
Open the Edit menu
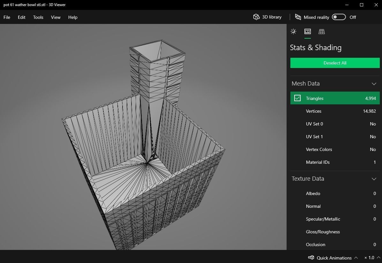(x=21, y=17)
